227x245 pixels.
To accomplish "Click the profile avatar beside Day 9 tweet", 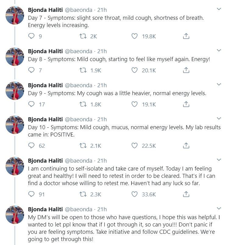I will click(15, 91).
